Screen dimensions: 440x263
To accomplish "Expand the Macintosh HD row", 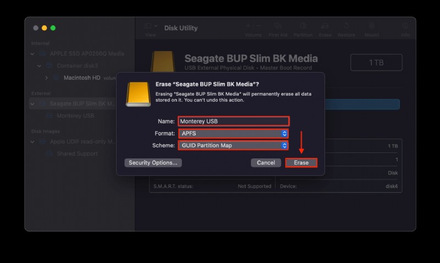I will click(x=46, y=78).
